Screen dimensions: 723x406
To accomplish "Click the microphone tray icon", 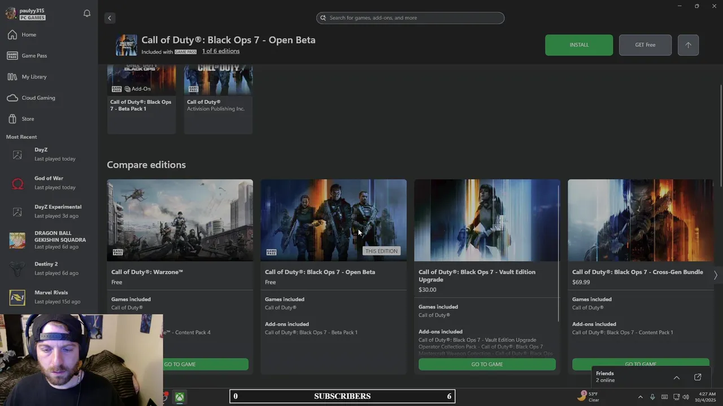I will (652, 397).
